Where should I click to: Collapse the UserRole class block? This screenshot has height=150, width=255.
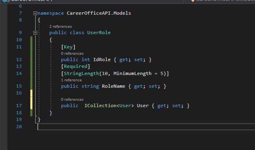(x=35, y=33)
